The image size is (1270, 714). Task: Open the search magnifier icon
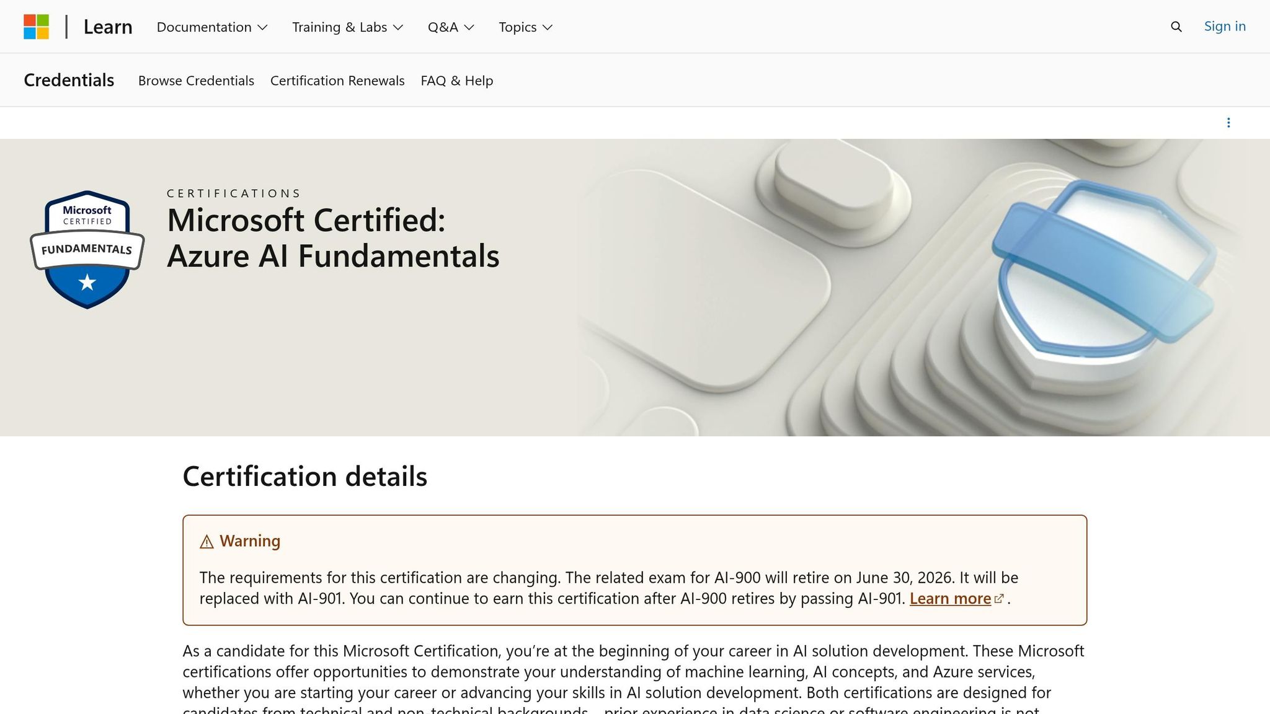coord(1176,27)
